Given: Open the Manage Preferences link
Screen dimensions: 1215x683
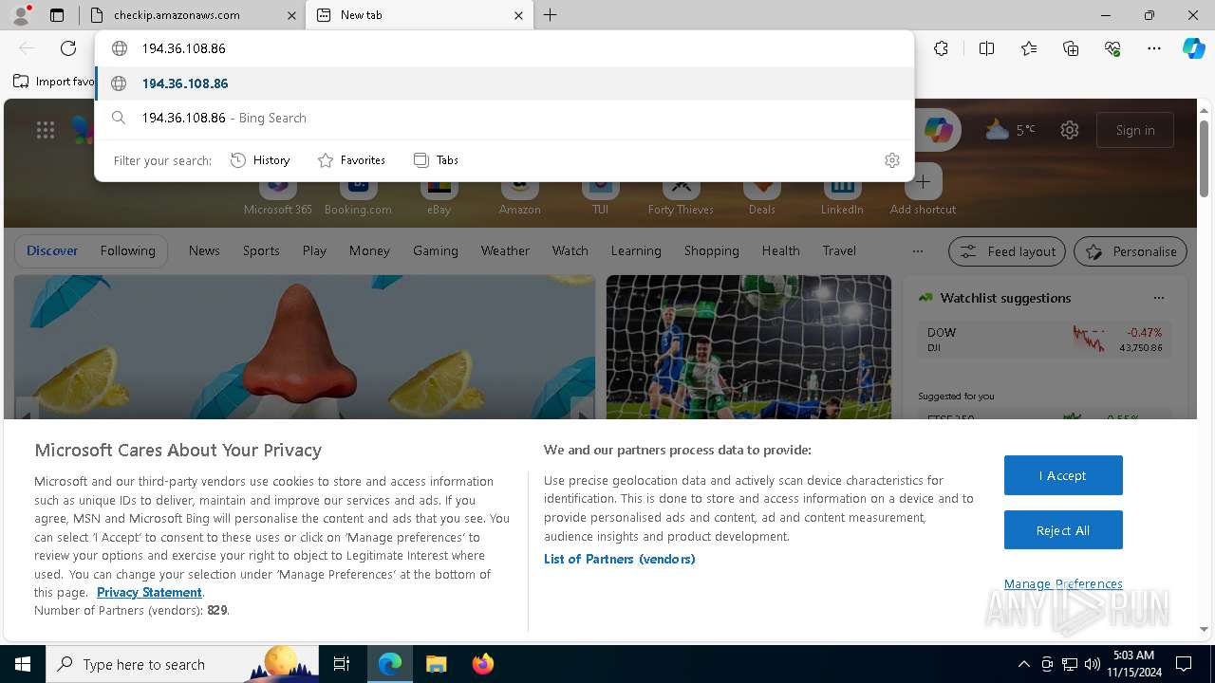Looking at the screenshot, I should 1063,583.
